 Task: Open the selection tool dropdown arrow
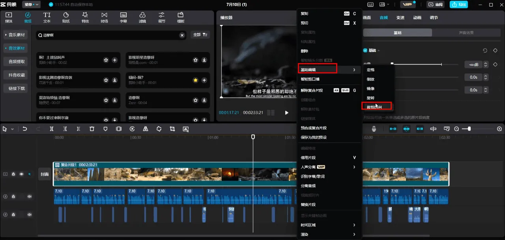click(x=12, y=129)
